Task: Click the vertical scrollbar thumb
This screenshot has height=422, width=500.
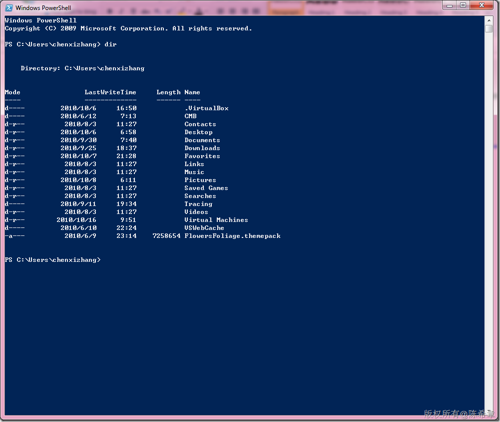Action: point(489,28)
